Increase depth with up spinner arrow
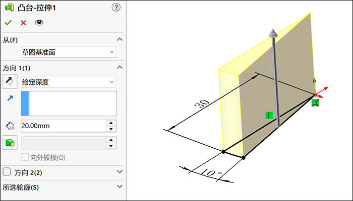The image size is (353, 201). pos(111,123)
